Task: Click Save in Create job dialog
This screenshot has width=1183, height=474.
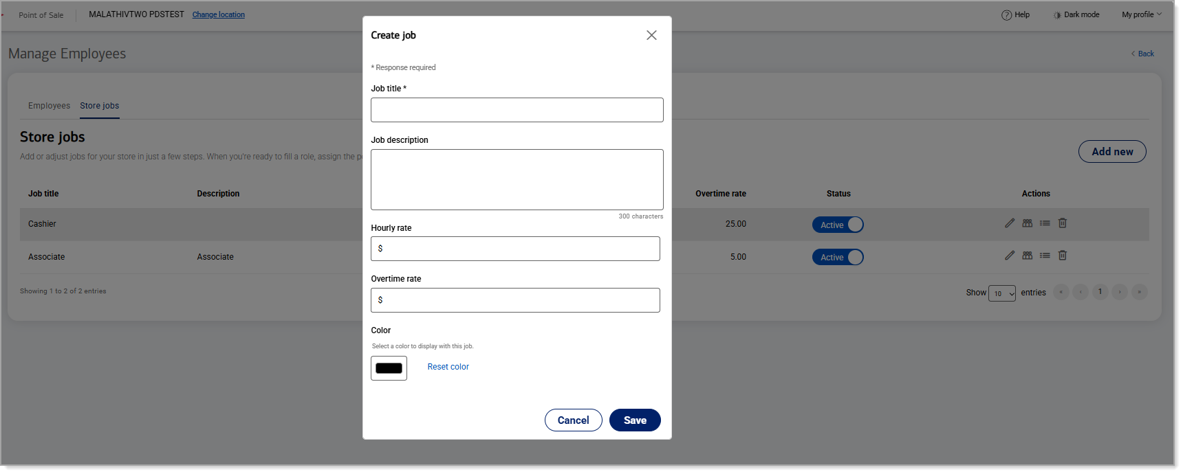Action: click(x=635, y=420)
